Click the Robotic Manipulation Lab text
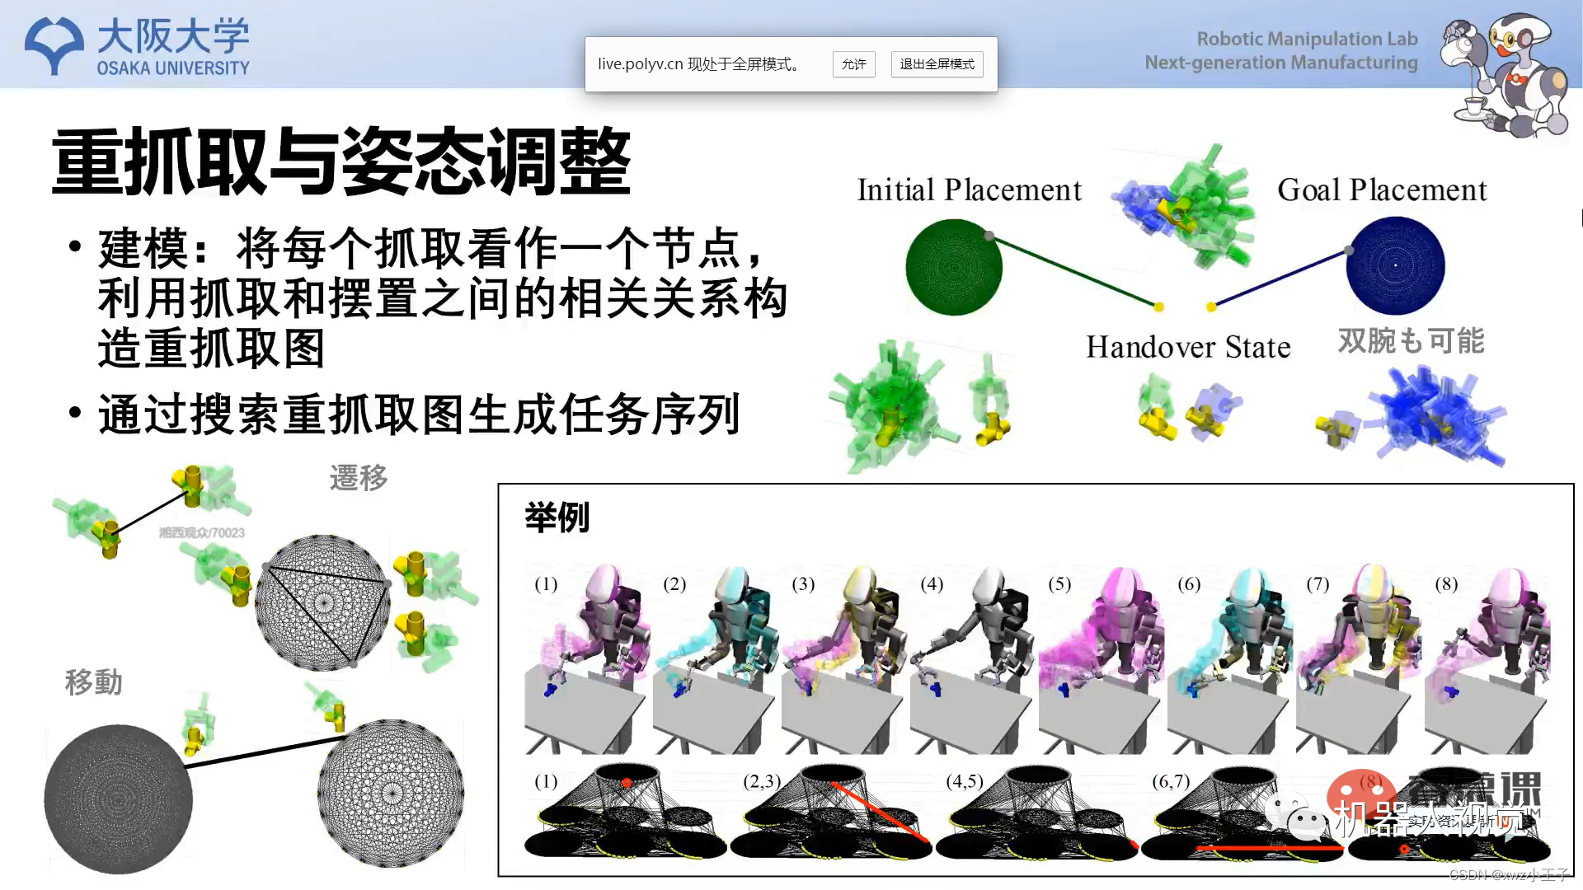 tap(1307, 39)
